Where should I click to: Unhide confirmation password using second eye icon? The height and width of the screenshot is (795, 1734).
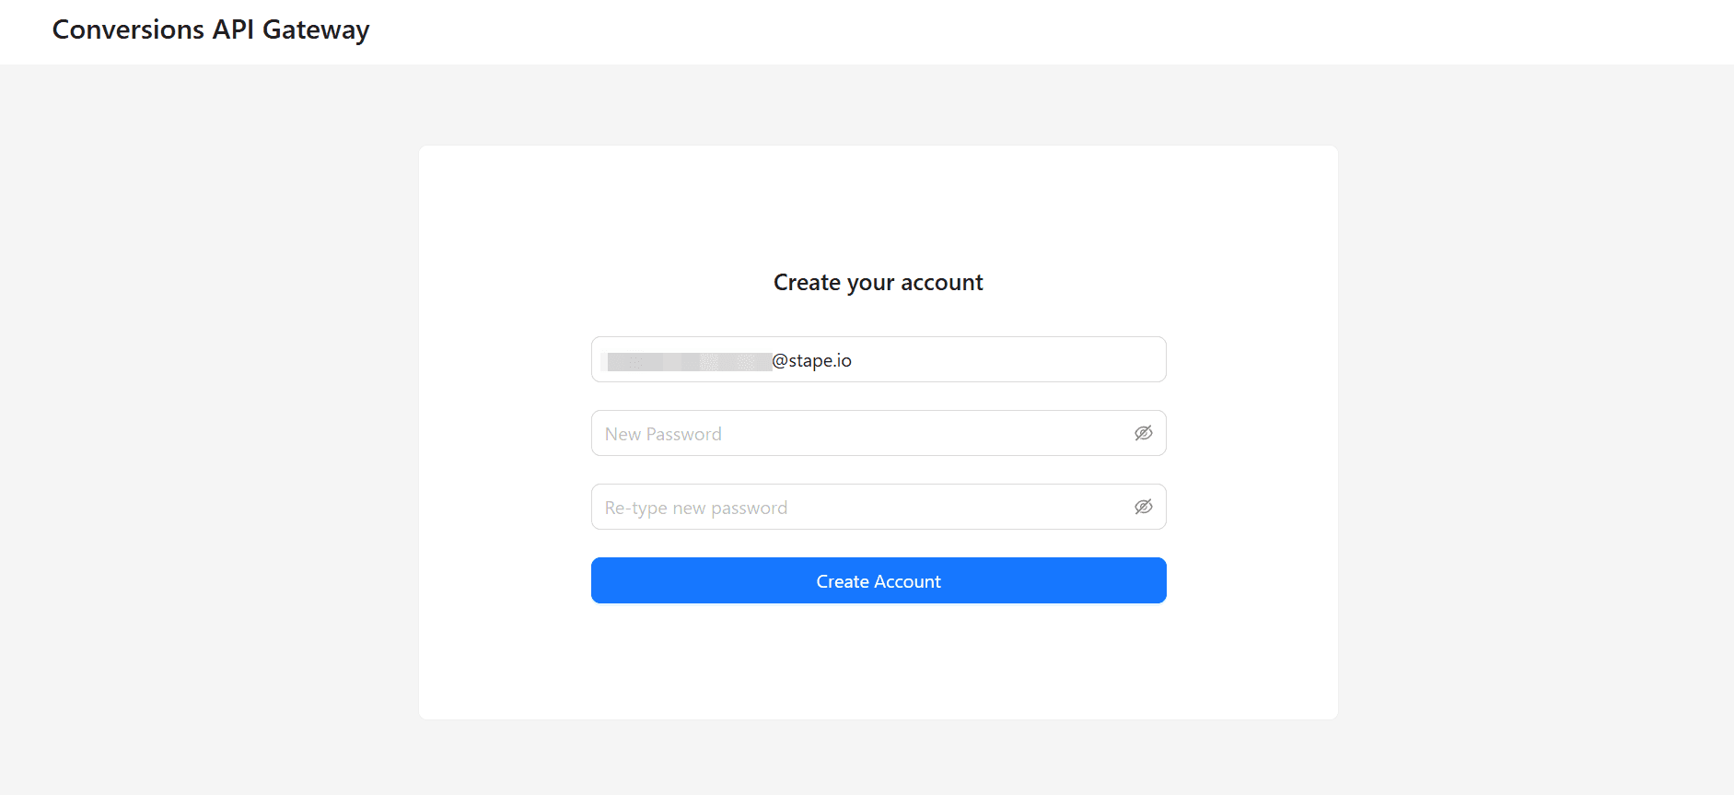pos(1143,507)
